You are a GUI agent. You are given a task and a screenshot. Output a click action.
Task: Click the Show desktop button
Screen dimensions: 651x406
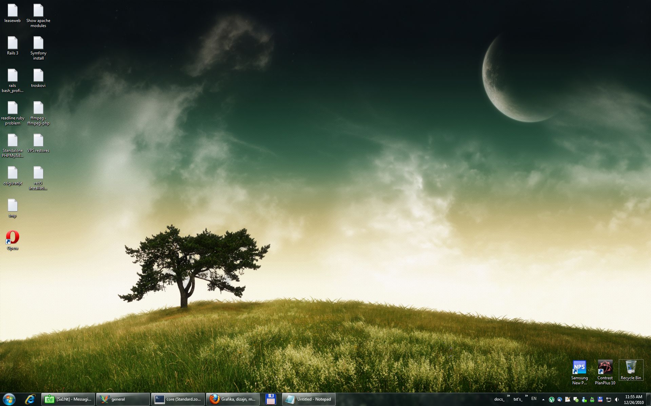point(648,400)
